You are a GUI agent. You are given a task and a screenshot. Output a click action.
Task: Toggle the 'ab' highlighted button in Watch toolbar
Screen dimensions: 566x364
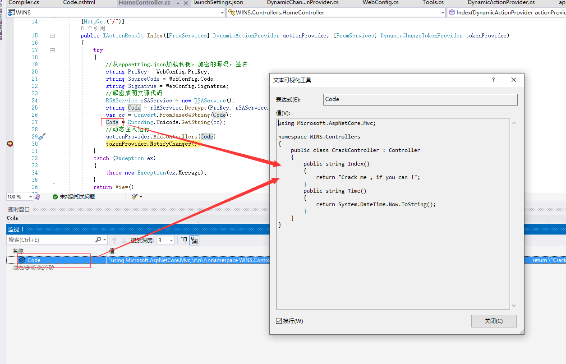(194, 240)
